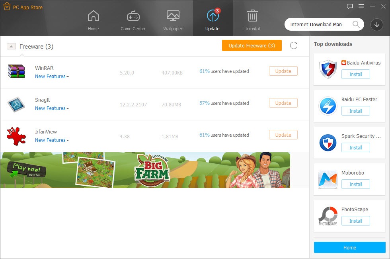390x259 pixels.
Task: Install Baidu Antivirus
Action: click(356, 74)
